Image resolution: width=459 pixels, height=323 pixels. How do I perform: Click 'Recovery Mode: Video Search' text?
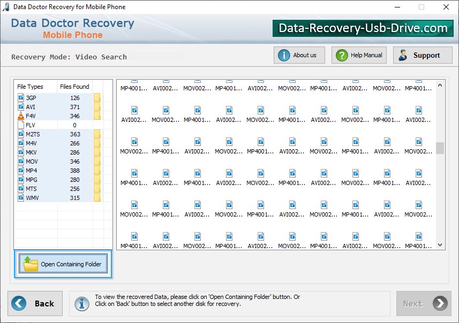click(x=69, y=57)
